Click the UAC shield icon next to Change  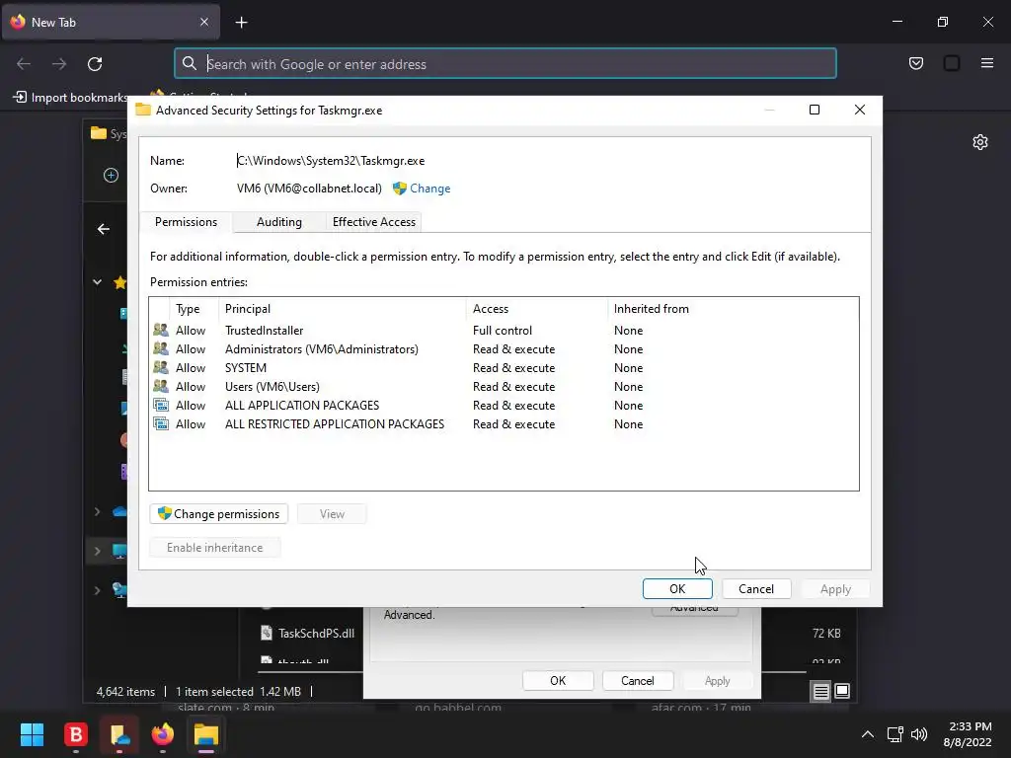[x=400, y=189]
